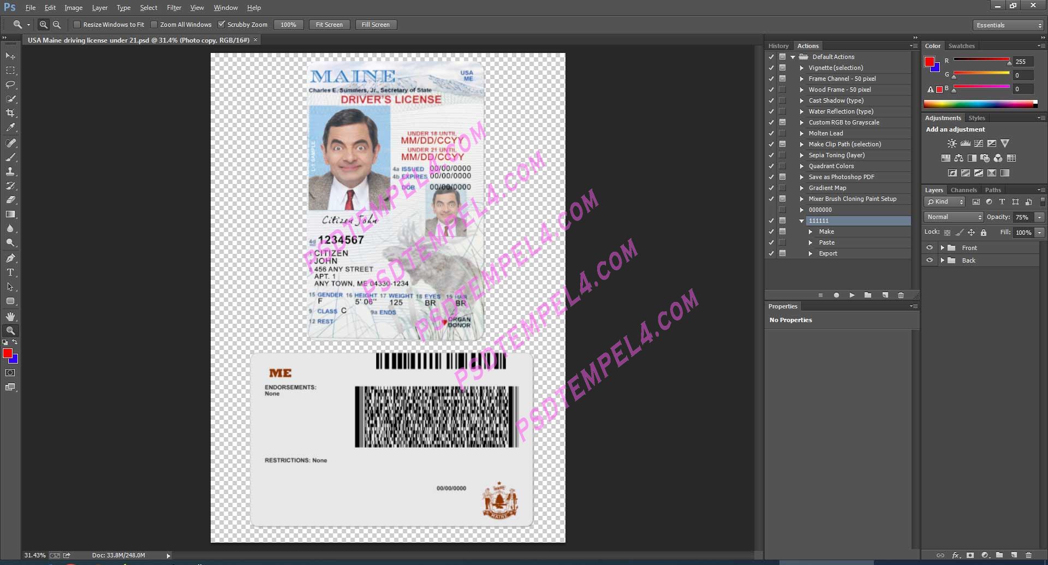Open the Filter menu
The image size is (1048, 565).
[x=174, y=7]
